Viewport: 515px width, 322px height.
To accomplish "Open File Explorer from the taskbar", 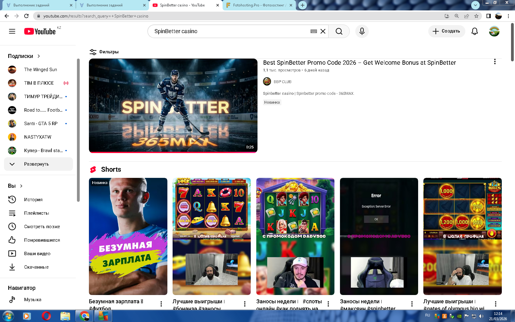I will (x=65, y=316).
